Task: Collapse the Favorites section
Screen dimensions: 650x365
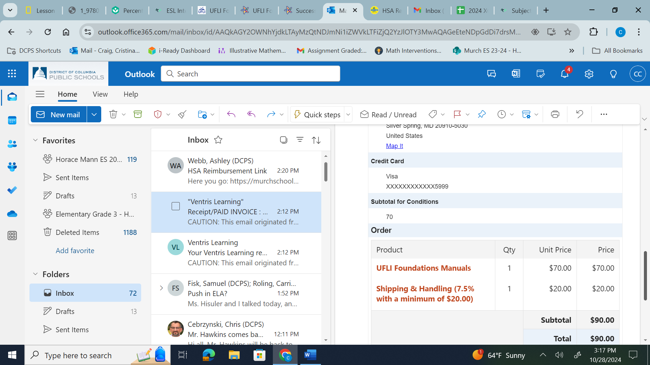Action: [35, 140]
